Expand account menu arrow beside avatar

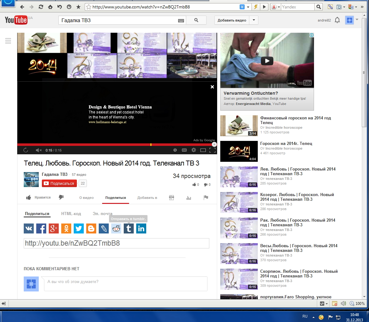click(x=357, y=19)
